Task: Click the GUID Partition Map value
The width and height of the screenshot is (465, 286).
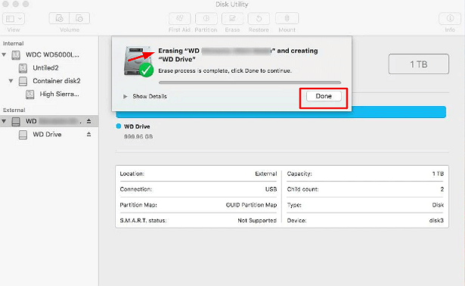Action: (251, 205)
